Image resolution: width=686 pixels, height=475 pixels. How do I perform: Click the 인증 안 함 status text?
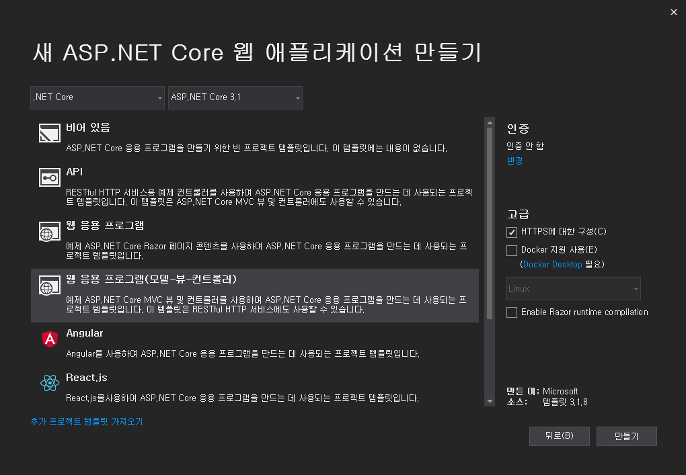(525, 146)
